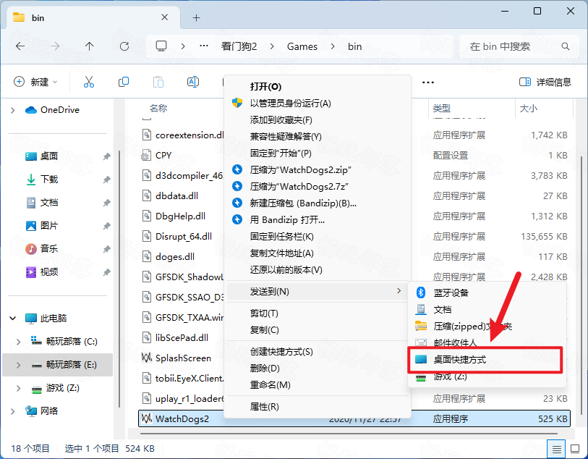Sort by the 类型 column header
This screenshot has width=588, height=459.
coord(441,109)
